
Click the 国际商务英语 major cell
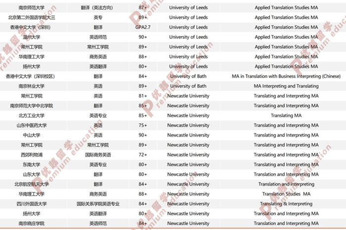tap(98, 155)
